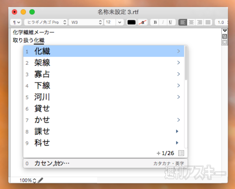Select candidate 3 寡占
Image resolution: width=235 pixels, height=189 pixels.
104,74
